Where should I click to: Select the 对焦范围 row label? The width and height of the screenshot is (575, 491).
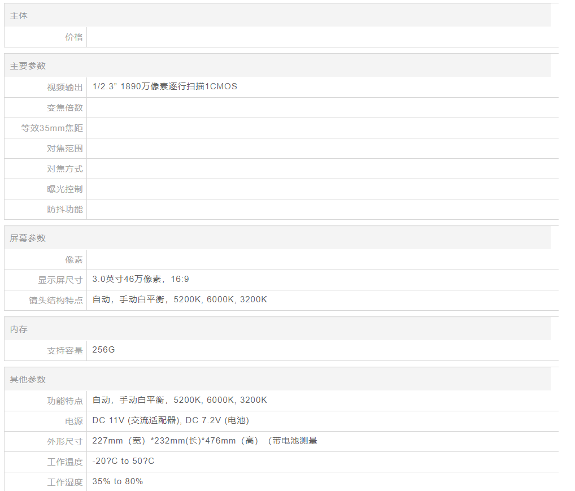coord(64,148)
